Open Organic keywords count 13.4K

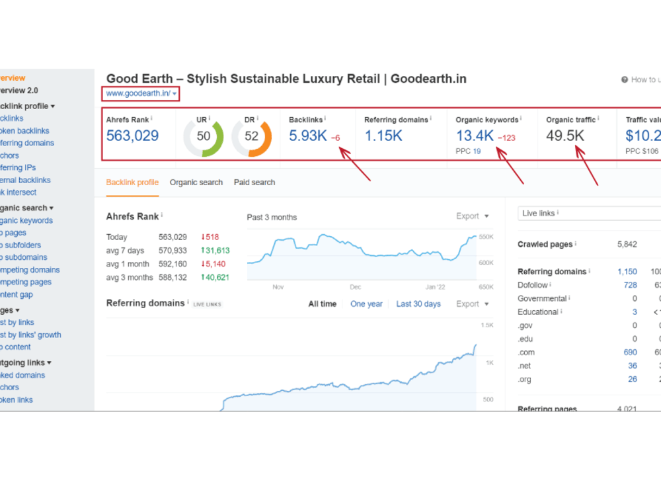click(x=475, y=136)
